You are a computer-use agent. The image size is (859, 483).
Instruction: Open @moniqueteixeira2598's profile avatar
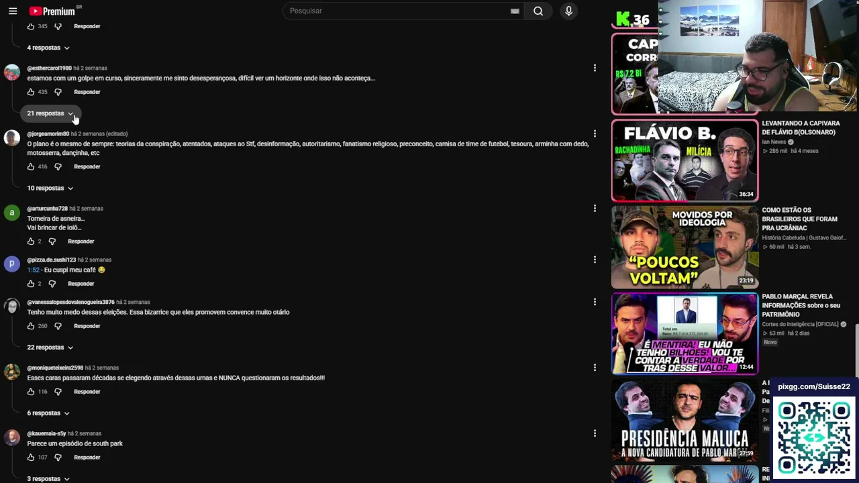tap(12, 372)
